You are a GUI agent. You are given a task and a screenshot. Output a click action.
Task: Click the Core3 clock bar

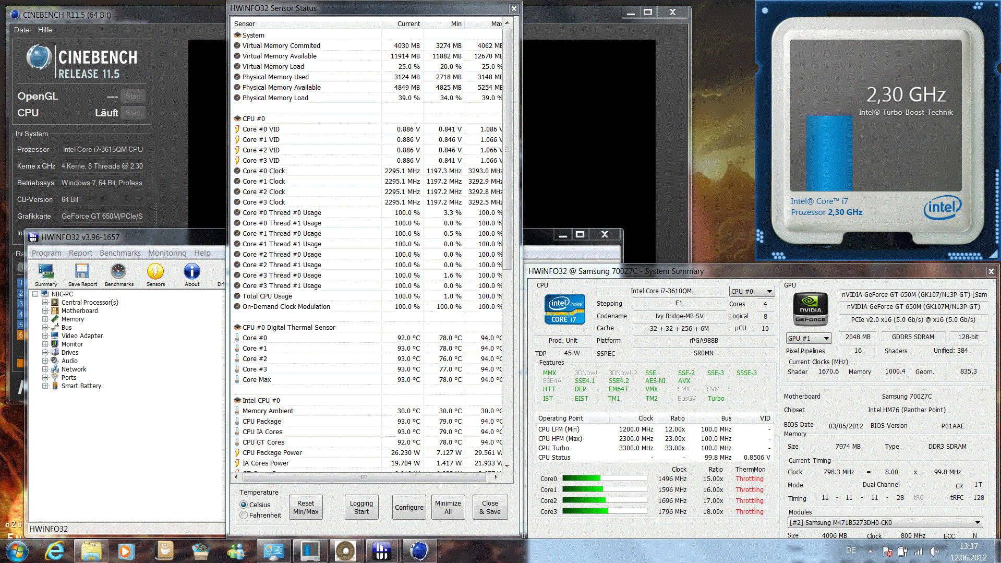(605, 511)
